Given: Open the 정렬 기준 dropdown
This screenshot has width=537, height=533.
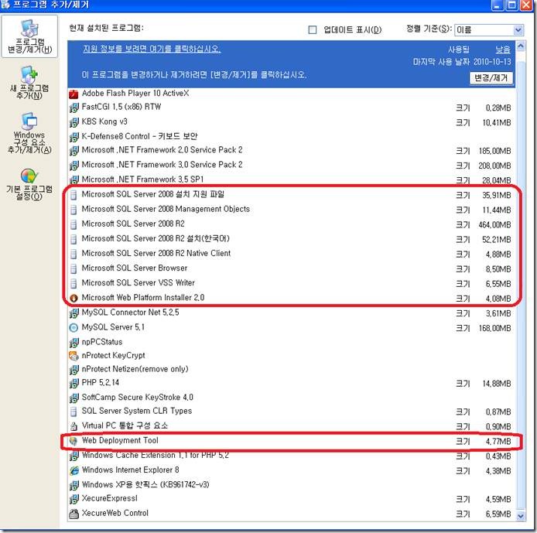Looking at the screenshot, I should [518, 29].
